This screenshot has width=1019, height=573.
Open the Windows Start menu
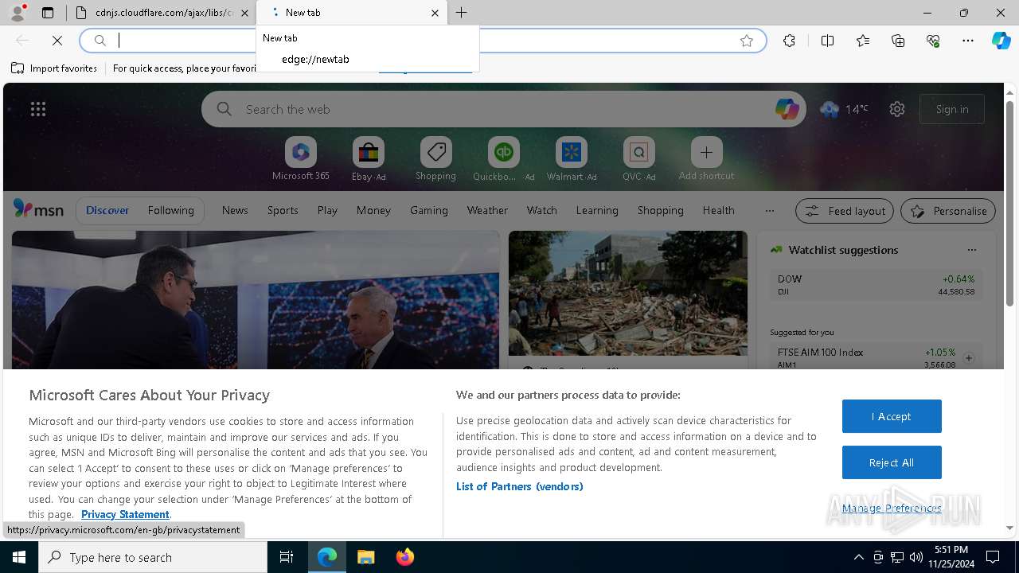(19, 557)
